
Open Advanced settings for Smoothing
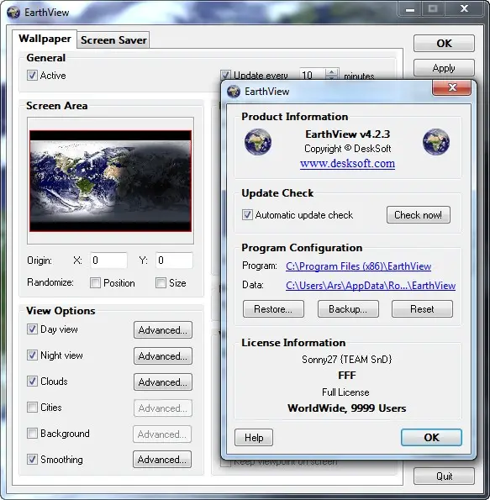162,460
